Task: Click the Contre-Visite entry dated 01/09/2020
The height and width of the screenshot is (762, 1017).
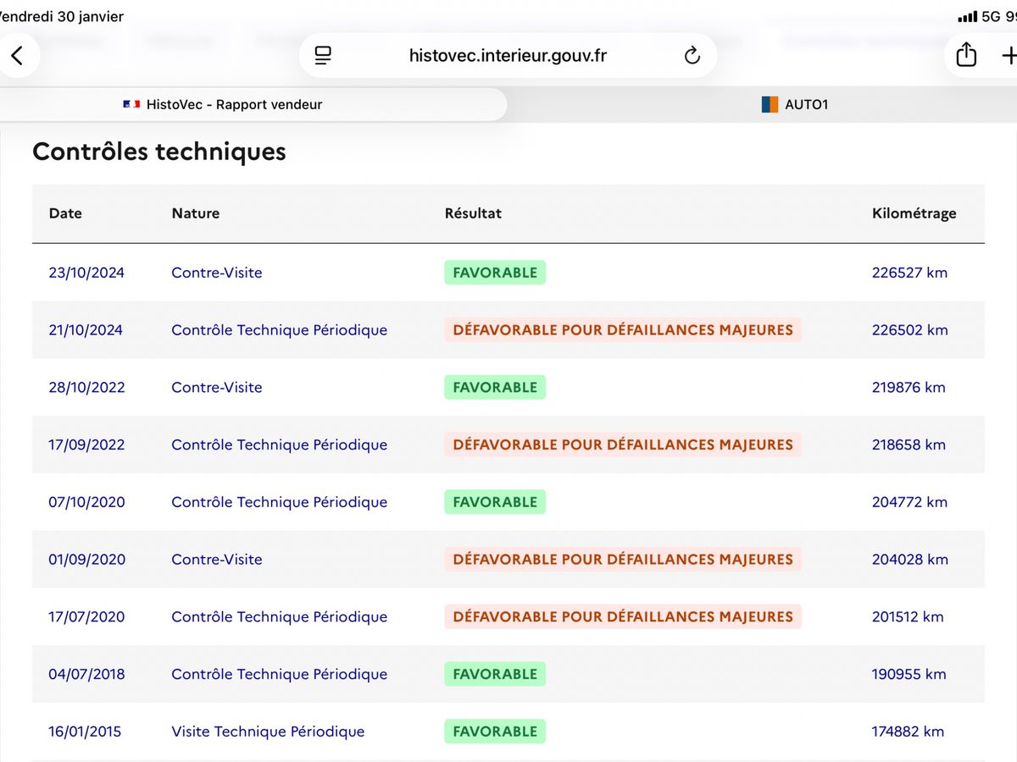Action: point(217,559)
